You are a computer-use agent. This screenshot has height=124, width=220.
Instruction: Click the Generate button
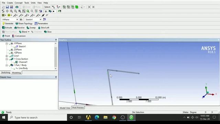tap(8, 23)
